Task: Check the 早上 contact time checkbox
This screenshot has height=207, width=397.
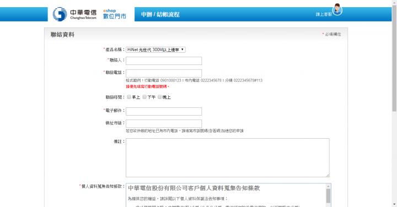Action: [129, 97]
